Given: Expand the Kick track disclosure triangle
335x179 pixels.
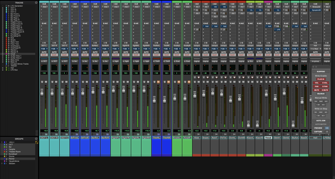Looking at the screenshot, I should pos(9,38).
